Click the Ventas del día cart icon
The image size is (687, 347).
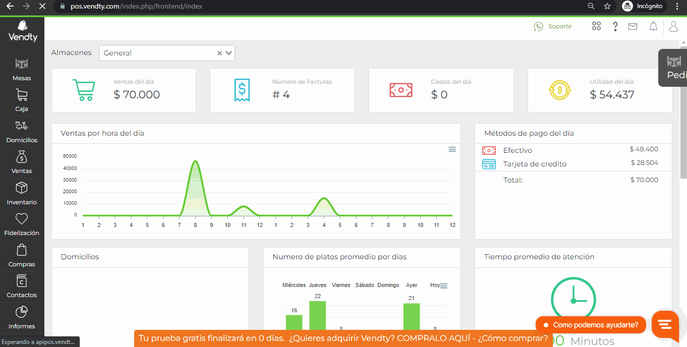coord(84,90)
